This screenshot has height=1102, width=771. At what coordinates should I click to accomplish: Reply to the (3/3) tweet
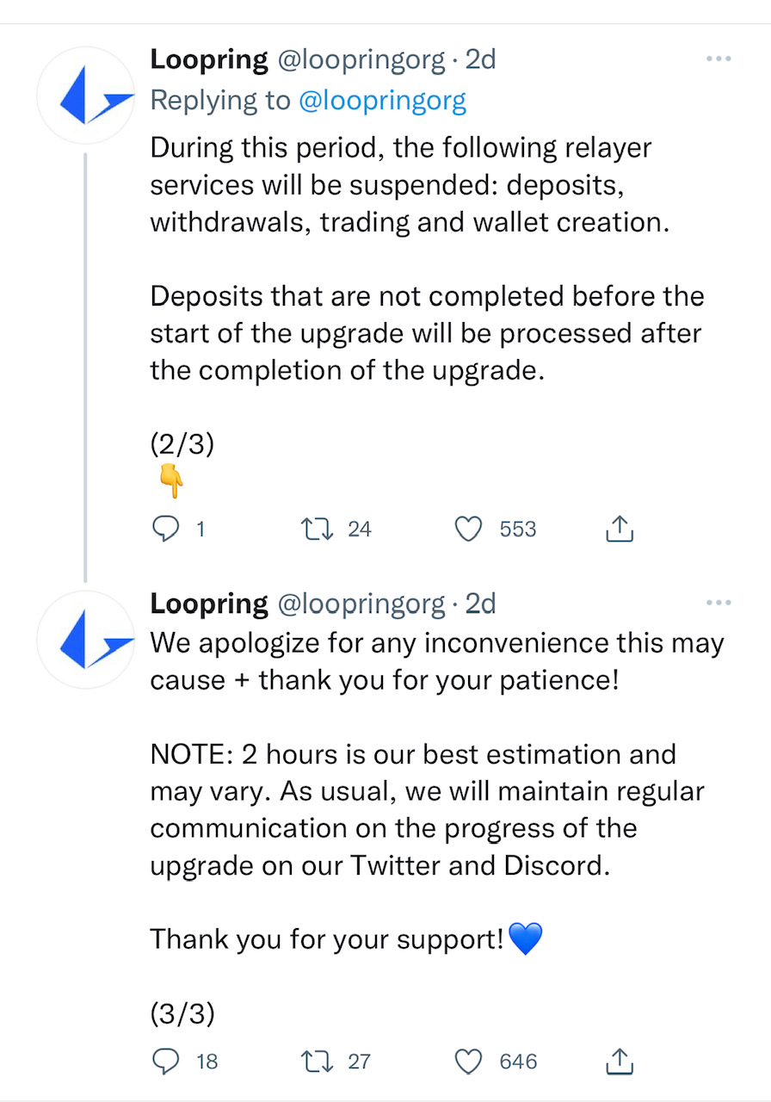(x=164, y=1062)
